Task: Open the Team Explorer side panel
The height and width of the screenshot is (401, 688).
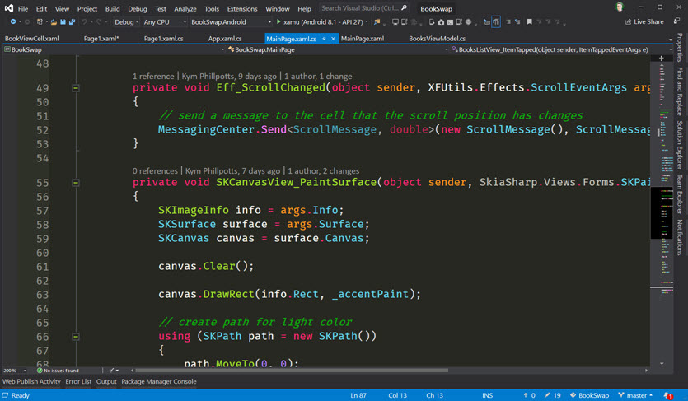Action: [x=680, y=194]
